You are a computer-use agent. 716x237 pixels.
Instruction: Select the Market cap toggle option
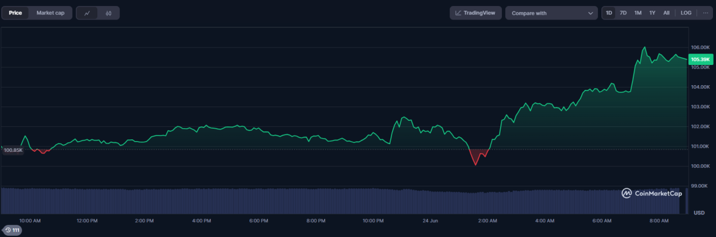tap(50, 13)
